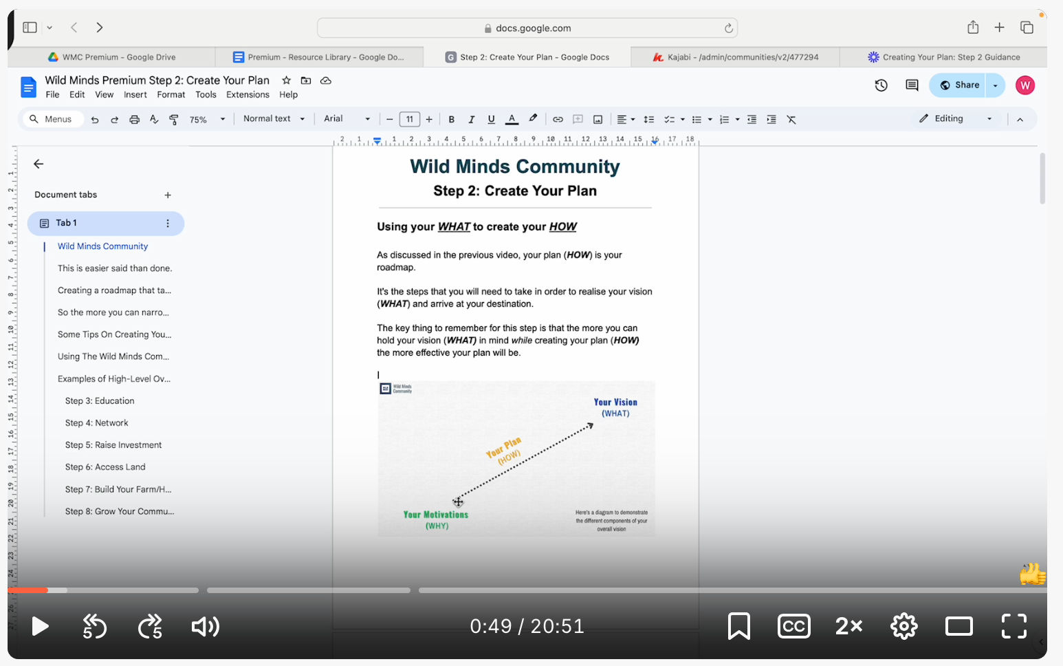
Task: Select the Paint format roller tool
Action: point(174,120)
